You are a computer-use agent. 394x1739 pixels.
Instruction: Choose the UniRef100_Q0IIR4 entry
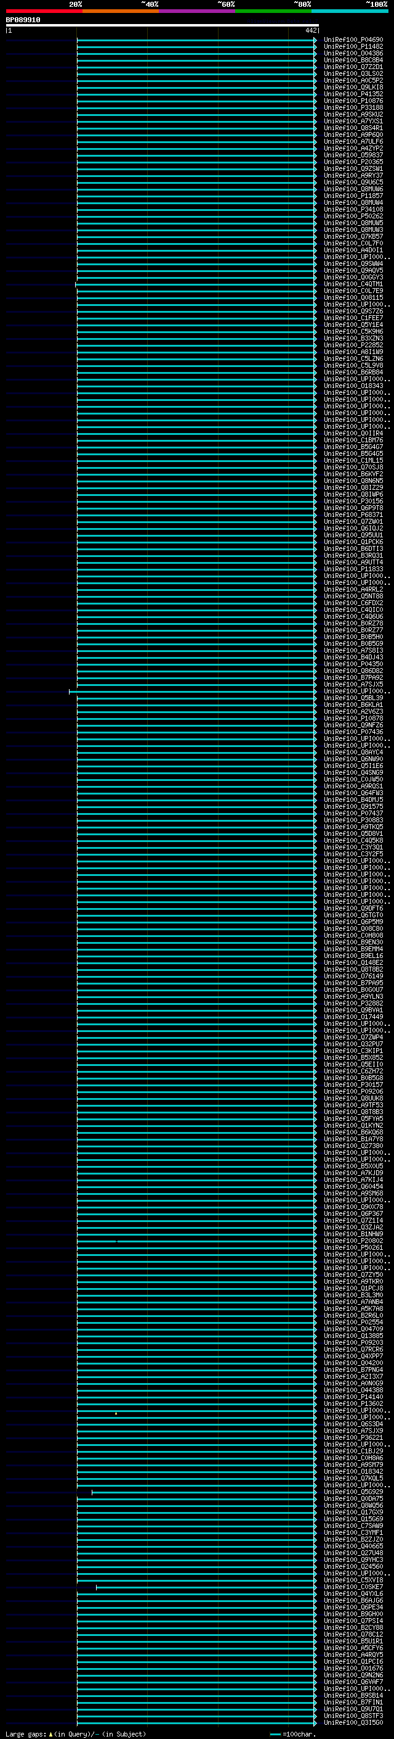click(353, 434)
